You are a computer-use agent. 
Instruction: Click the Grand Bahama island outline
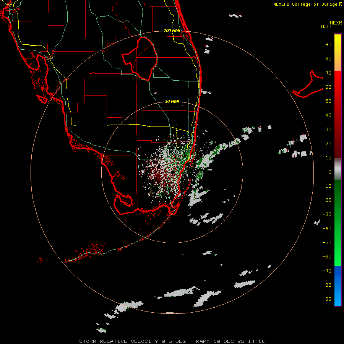[x=308, y=84]
